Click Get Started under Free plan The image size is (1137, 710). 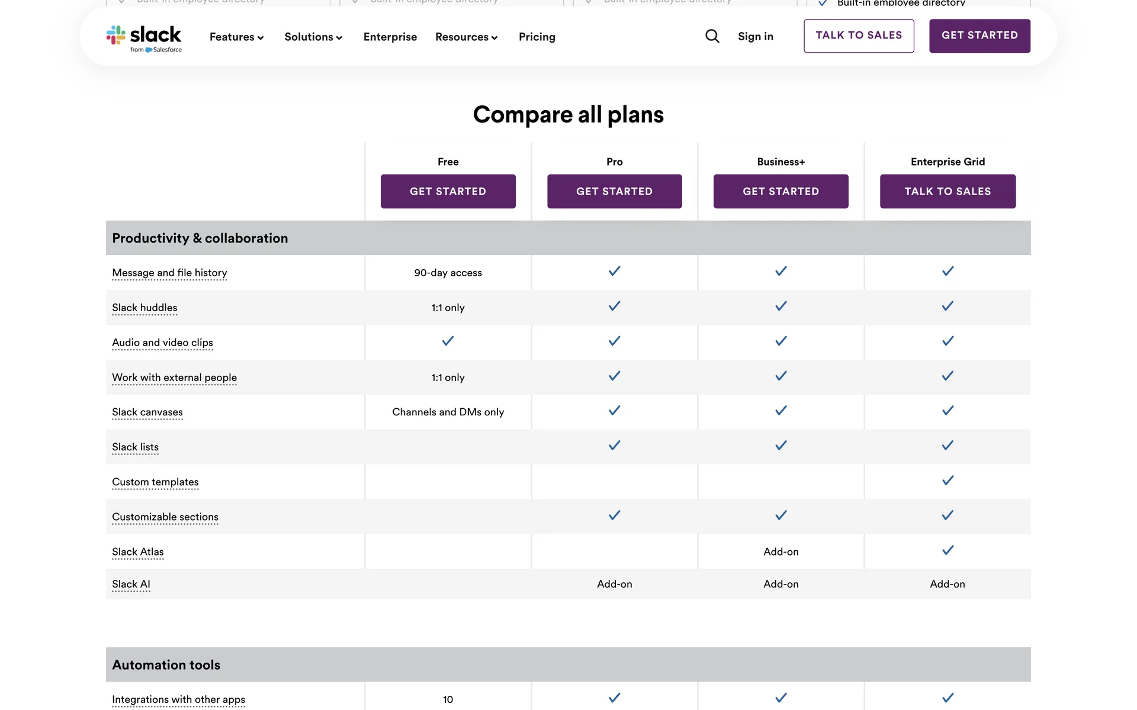448,191
